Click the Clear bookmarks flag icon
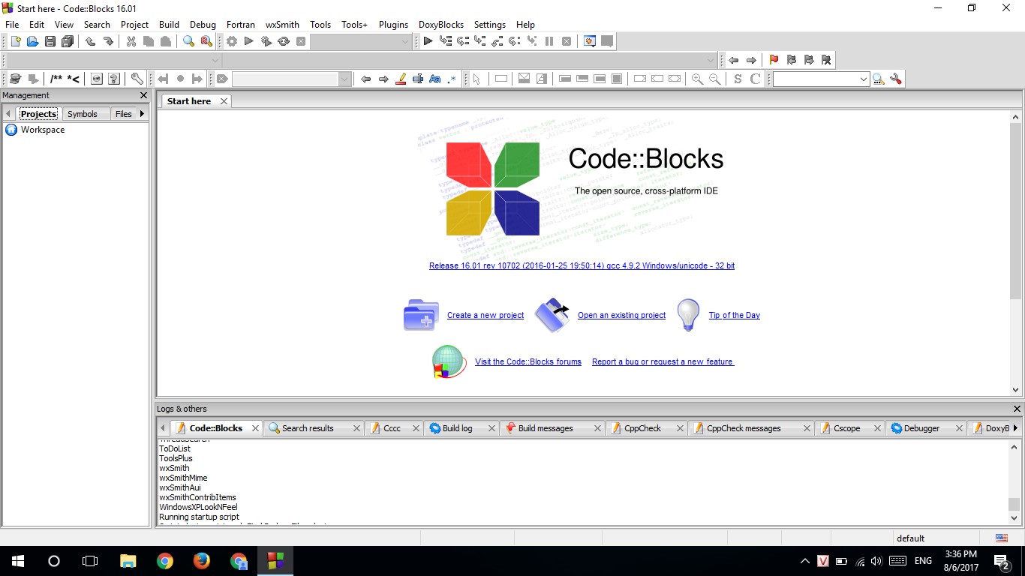Image resolution: width=1025 pixels, height=576 pixels. click(826, 60)
